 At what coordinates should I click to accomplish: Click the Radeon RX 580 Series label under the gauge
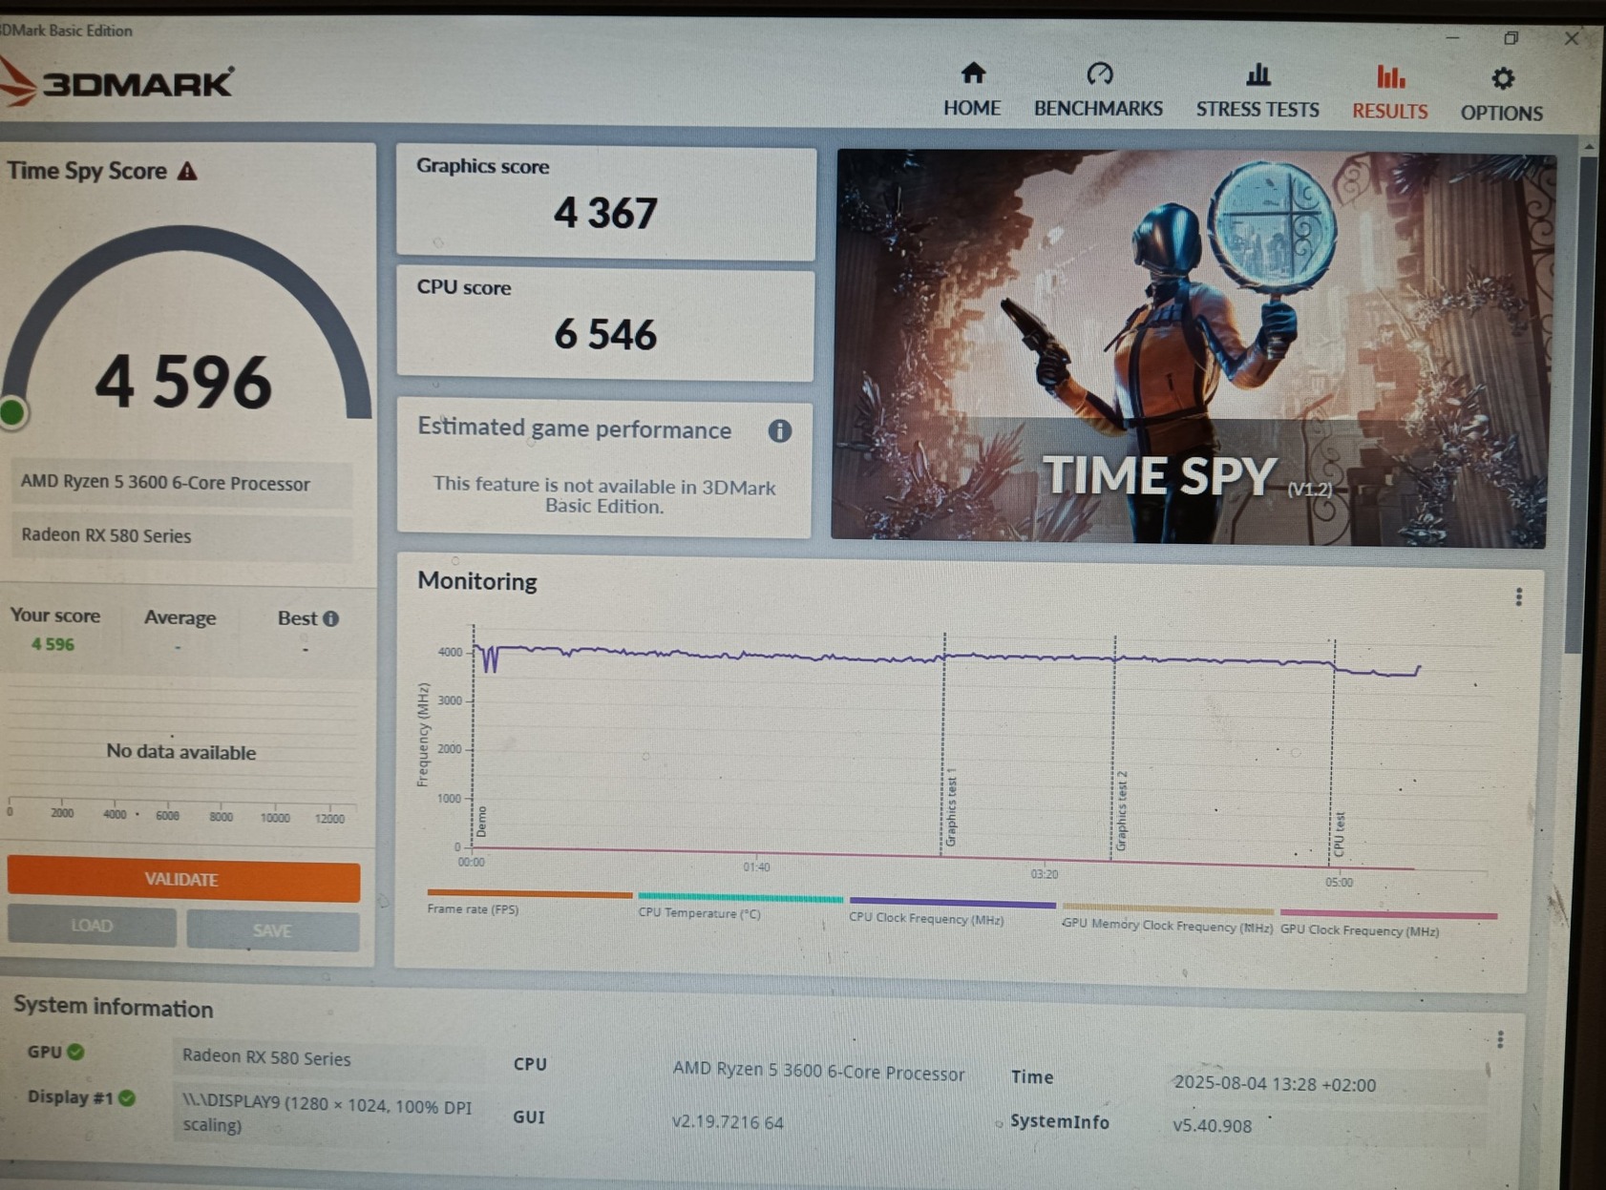(x=181, y=535)
